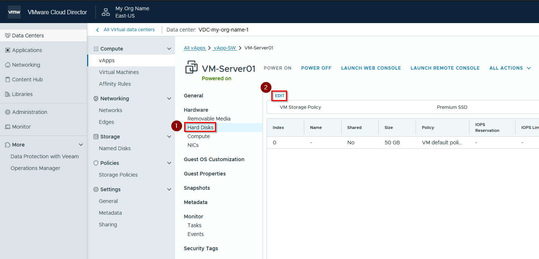Click the vApp-SW breadcrumb link
The image size is (539, 259).
(x=225, y=48)
